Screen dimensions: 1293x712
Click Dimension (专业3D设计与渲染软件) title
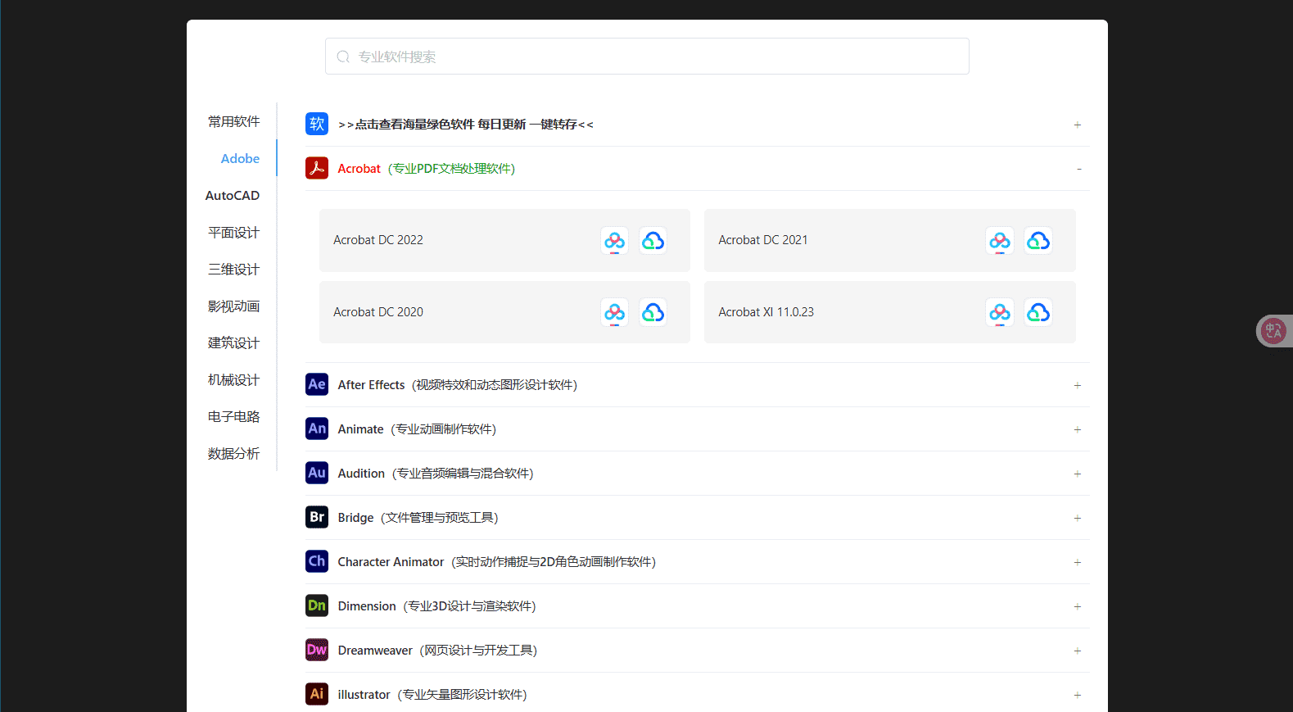(x=437, y=606)
